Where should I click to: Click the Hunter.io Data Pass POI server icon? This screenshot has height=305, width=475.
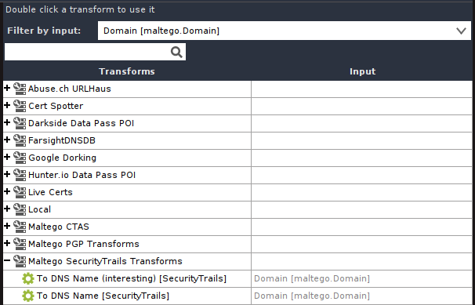[20, 175]
